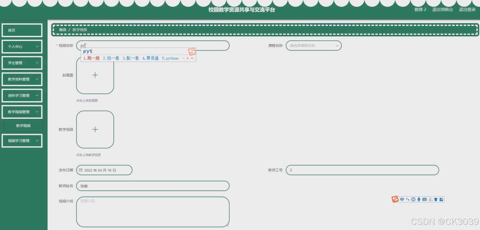Click the 视频介绍 text area

click(x=153, y=212)
